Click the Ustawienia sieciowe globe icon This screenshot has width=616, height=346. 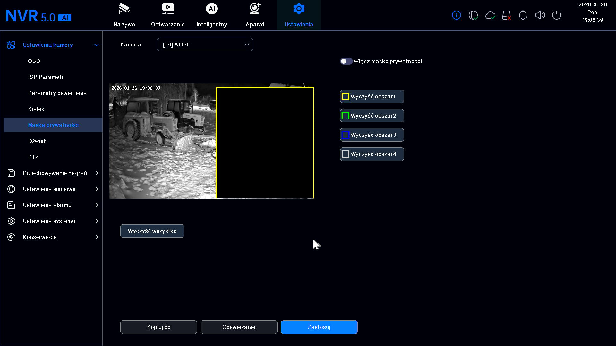tap(11, 189)
